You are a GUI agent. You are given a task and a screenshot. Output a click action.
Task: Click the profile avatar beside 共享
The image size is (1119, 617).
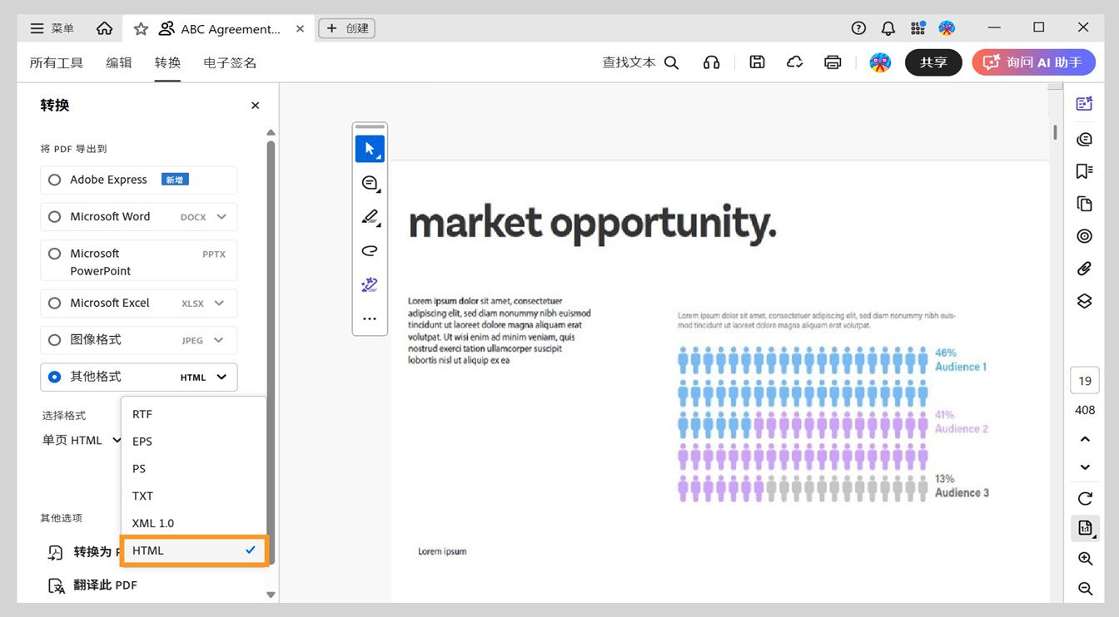880,62
